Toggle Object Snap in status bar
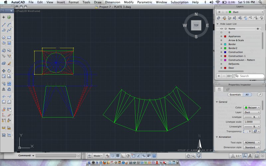The height and width of the screenshot is (166, 266). tap(133, 156)
